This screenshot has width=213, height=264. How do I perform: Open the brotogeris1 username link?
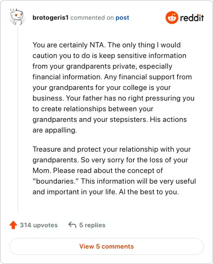(51, 18)
